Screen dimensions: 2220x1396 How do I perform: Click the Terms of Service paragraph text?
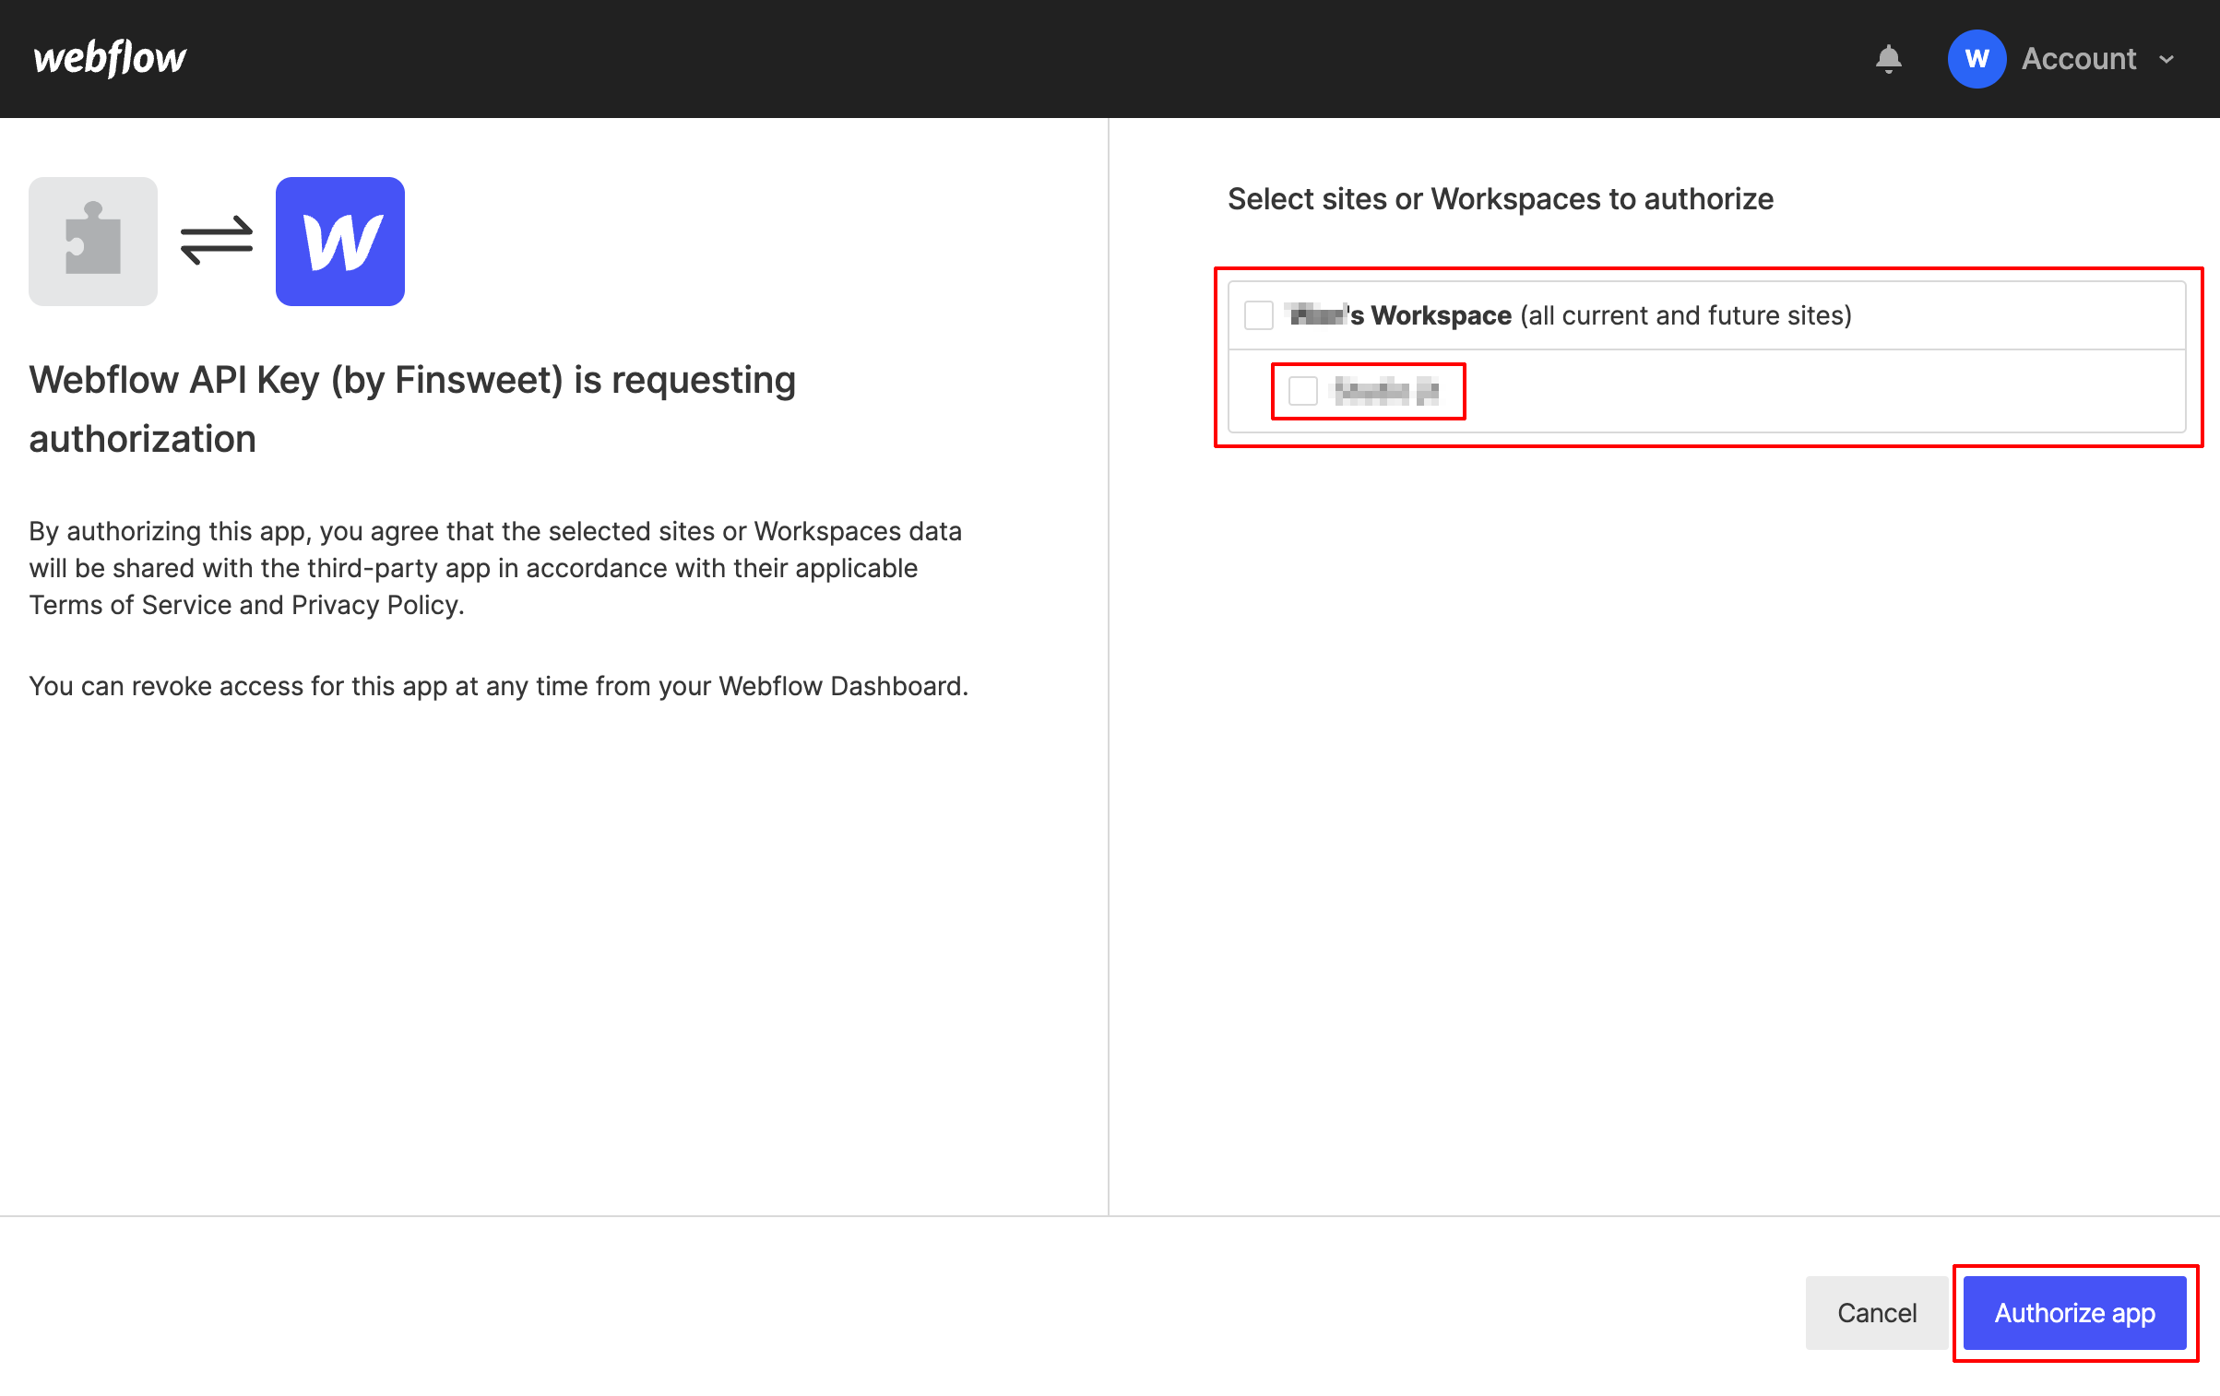495,568
